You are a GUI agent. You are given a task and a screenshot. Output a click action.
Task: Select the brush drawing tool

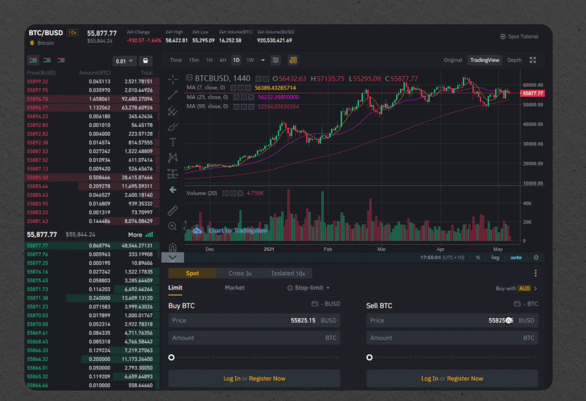(173, 127)
